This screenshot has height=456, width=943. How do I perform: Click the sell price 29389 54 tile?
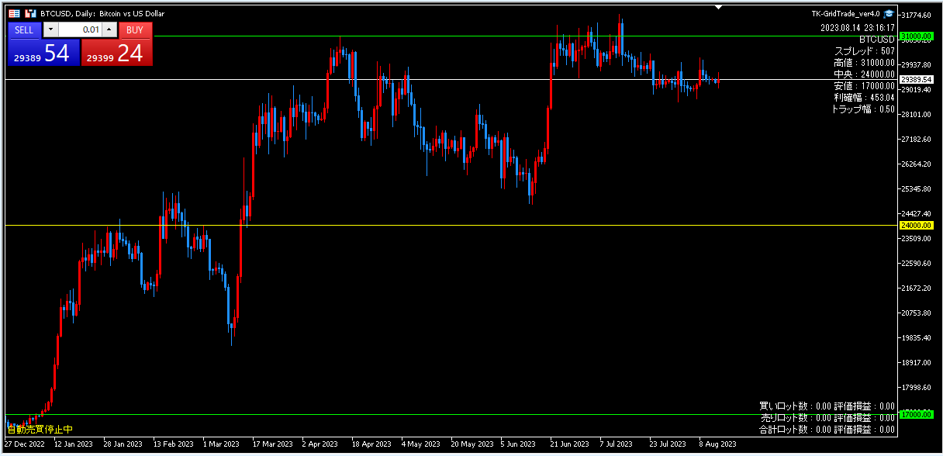tap(43, 53)
